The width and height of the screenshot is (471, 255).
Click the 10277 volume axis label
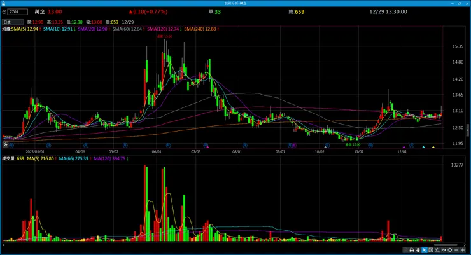[x=457, y=165]
